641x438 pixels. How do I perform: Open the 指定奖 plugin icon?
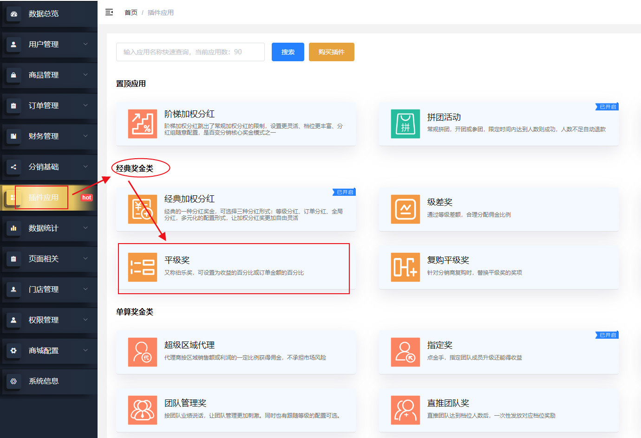pyautogui.click(x=405, y=352)
